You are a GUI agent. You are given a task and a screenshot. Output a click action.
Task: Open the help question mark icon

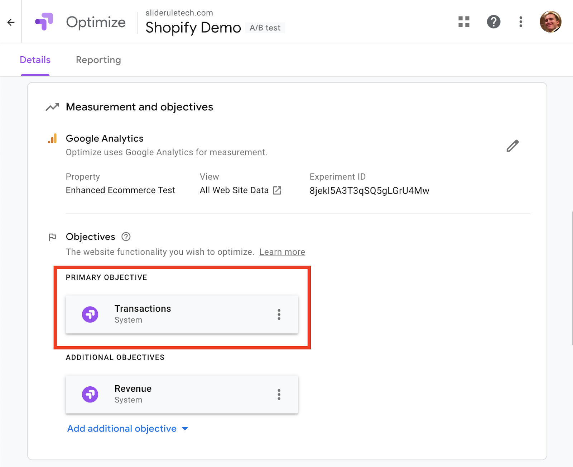[x=493, y=22]
